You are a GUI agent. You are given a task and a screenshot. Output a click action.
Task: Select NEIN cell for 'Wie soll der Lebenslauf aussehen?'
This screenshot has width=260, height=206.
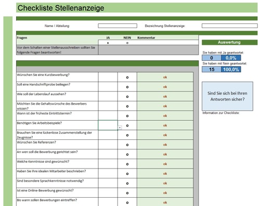(x=127, y=96)
